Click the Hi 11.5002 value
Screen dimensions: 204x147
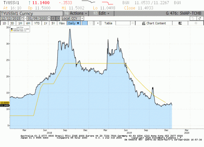pos(76,8)
